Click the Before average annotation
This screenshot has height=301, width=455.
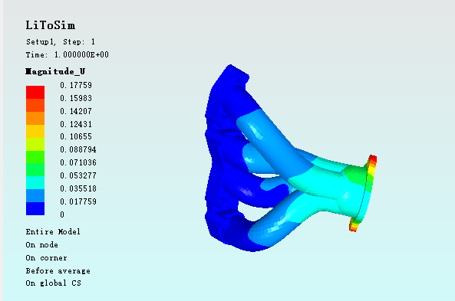coord(58,271)
